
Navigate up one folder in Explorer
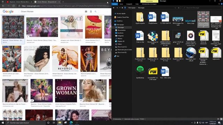click(x=122, y=8)
